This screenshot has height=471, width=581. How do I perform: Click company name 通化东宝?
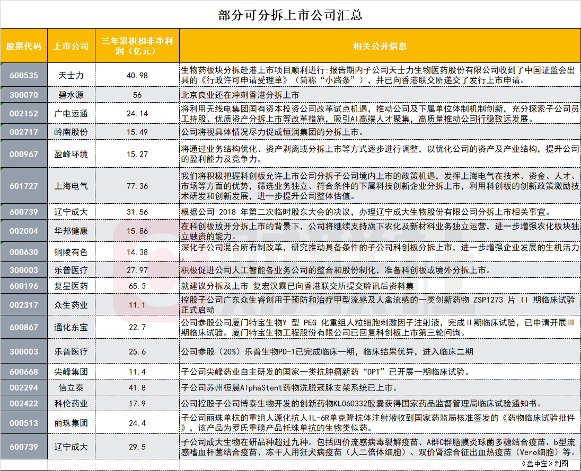tap(71, 327)
